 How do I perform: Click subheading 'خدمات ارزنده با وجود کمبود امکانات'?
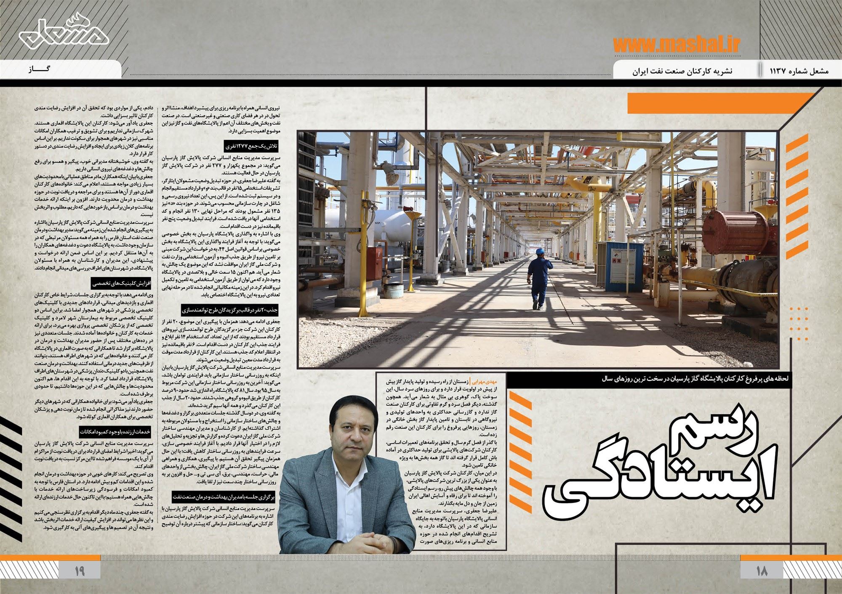click(x=115, y=432)
